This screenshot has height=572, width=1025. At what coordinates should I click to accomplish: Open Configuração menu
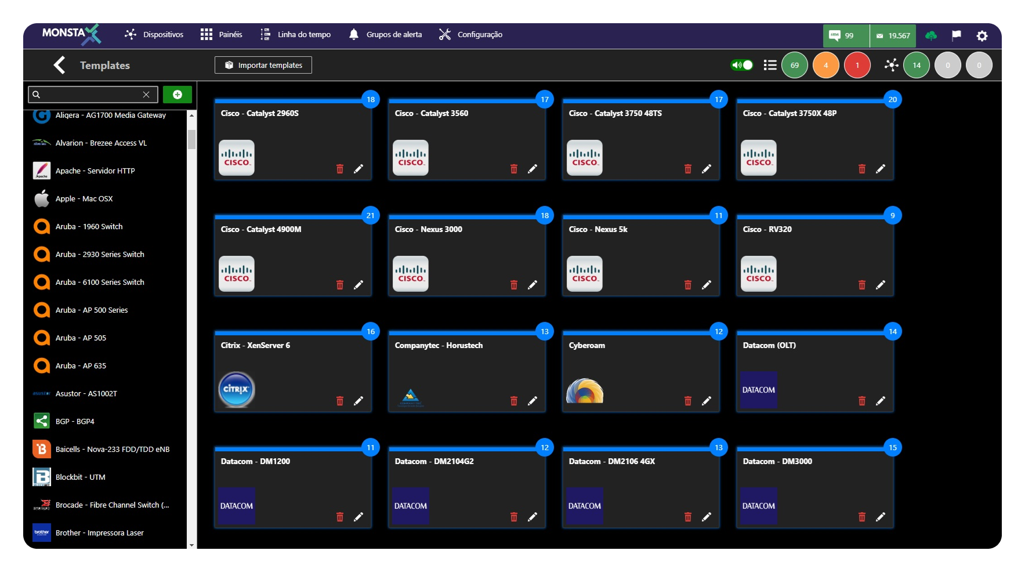(470, 35)
